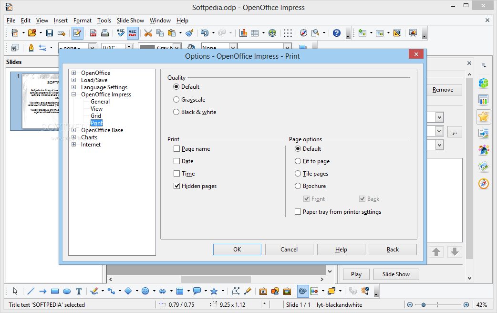Open the Format menu
The height and width of the screenshot is (313, 497).
pyautogui.click(x=83, y=21)
